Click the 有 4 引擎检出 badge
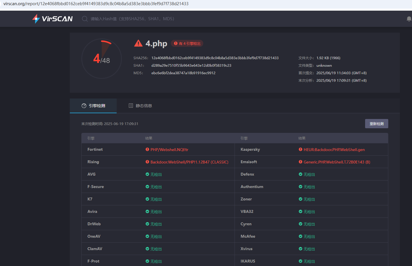This screenshot has height=266, width=412. [x=187, y=43]
